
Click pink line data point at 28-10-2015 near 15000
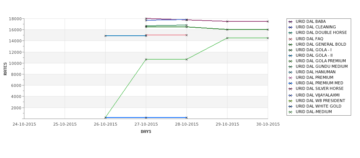pyautogui.click(x=187, y=35)
